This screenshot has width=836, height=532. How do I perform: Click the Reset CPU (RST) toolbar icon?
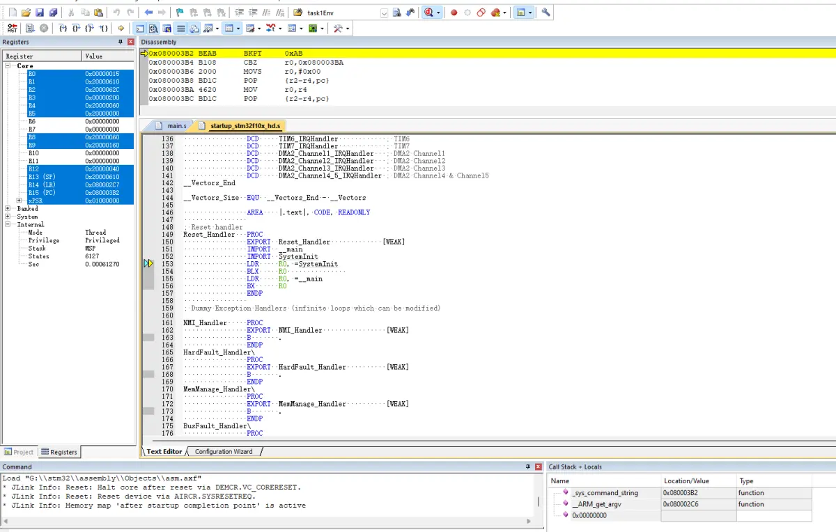coord(12,29)
